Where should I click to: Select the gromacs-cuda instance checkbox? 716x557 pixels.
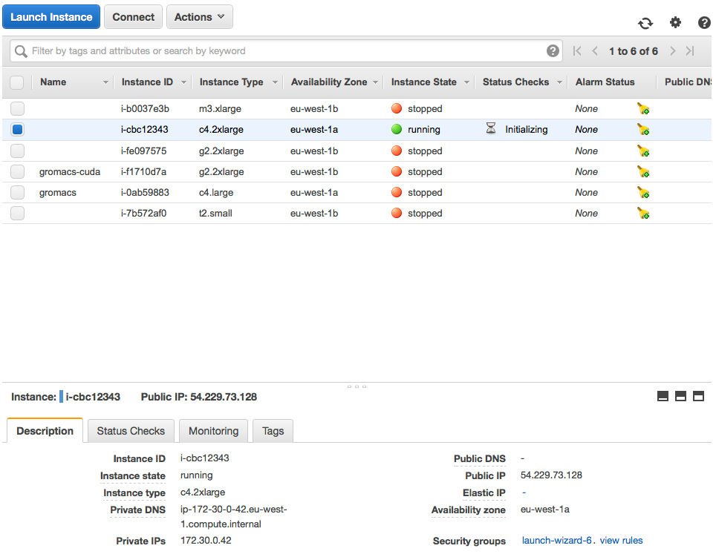click(17, 172)
